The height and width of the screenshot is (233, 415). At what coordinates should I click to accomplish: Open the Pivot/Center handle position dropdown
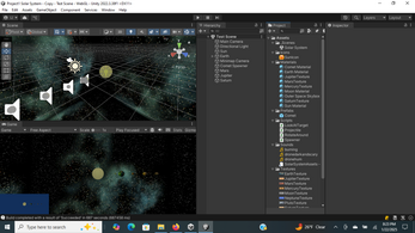tap(15, 32)
